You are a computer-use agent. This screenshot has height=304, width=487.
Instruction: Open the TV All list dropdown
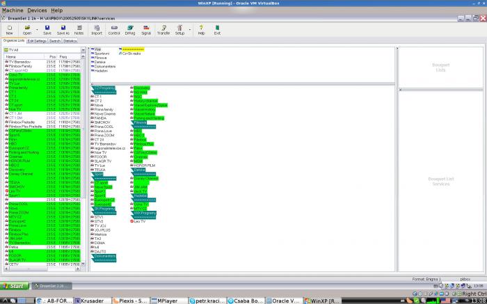coord(83,50)
